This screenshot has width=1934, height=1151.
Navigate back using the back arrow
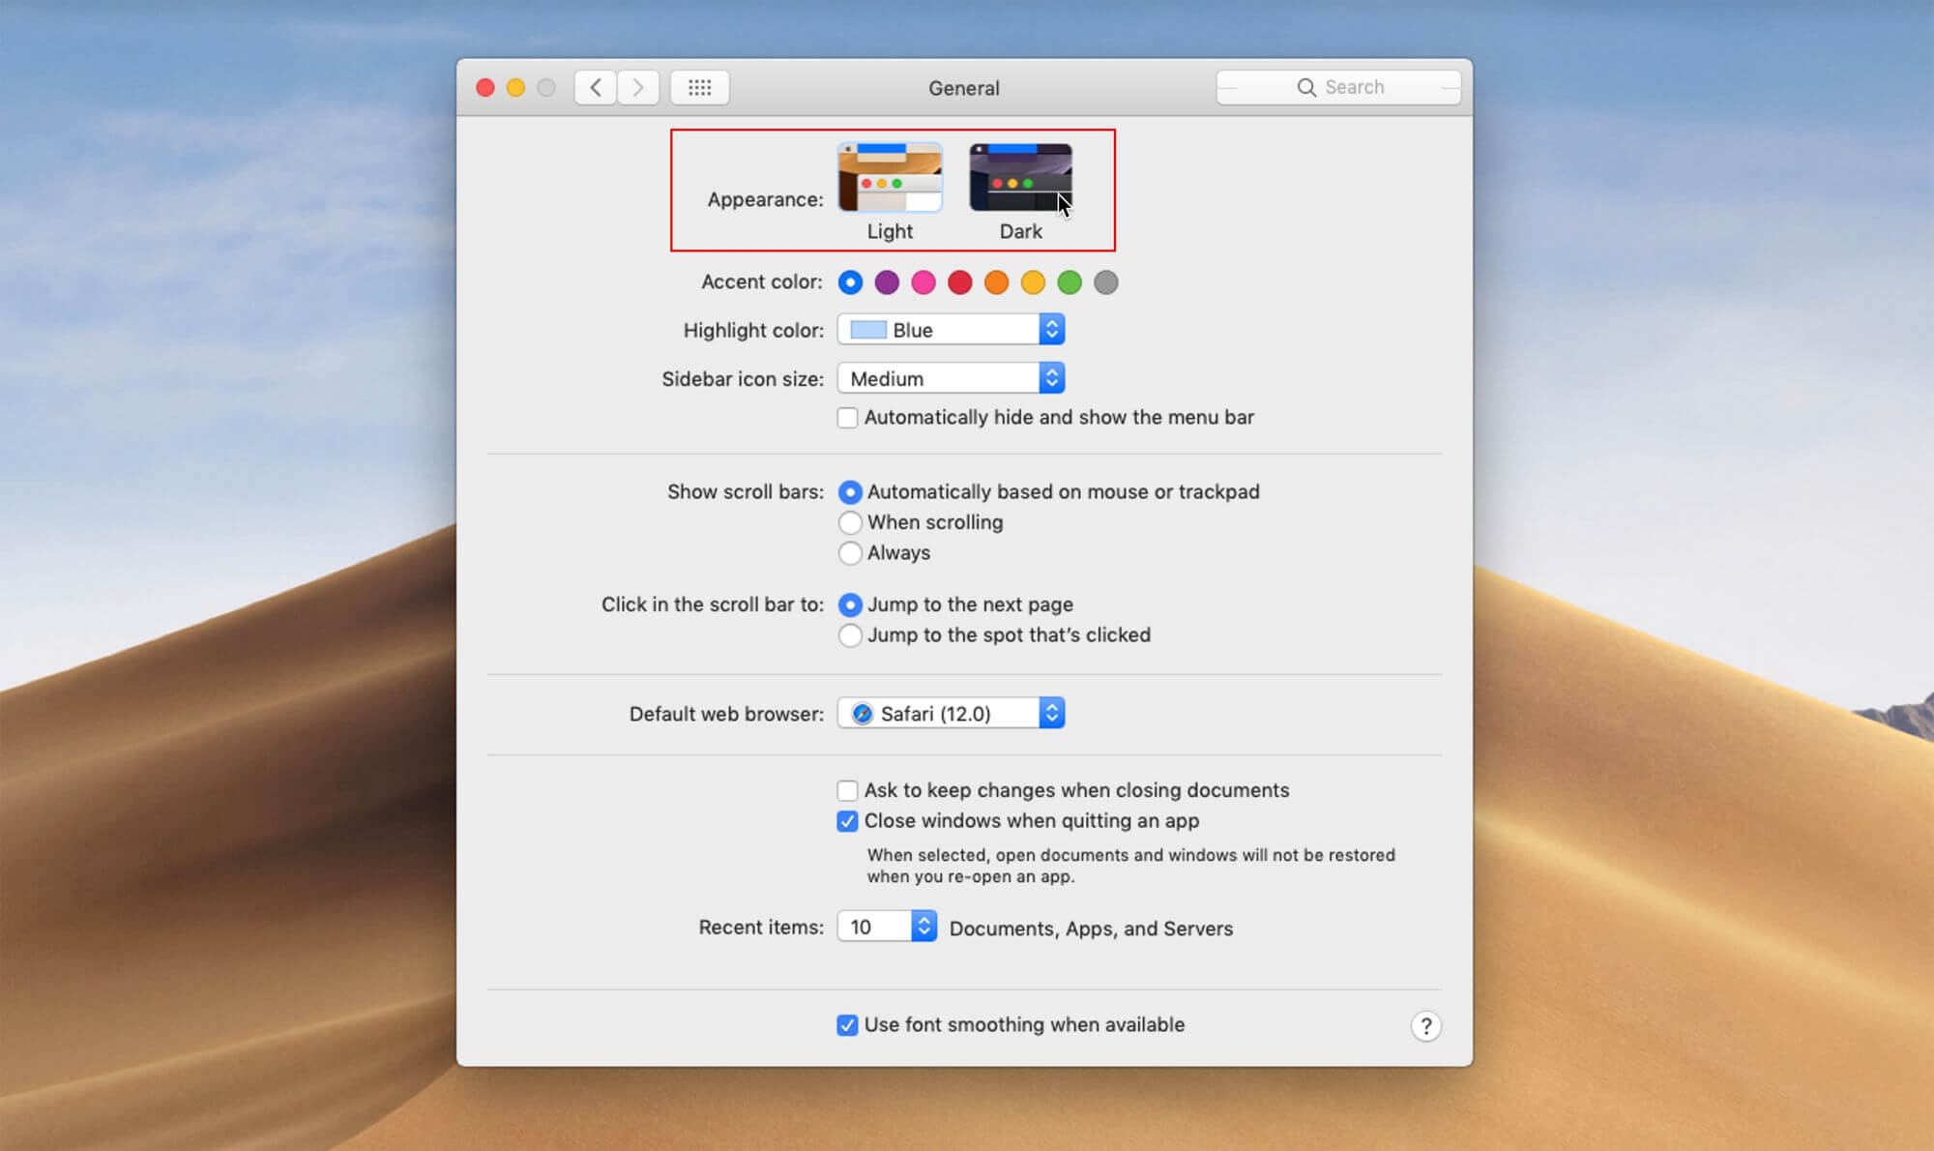(595, 88)
